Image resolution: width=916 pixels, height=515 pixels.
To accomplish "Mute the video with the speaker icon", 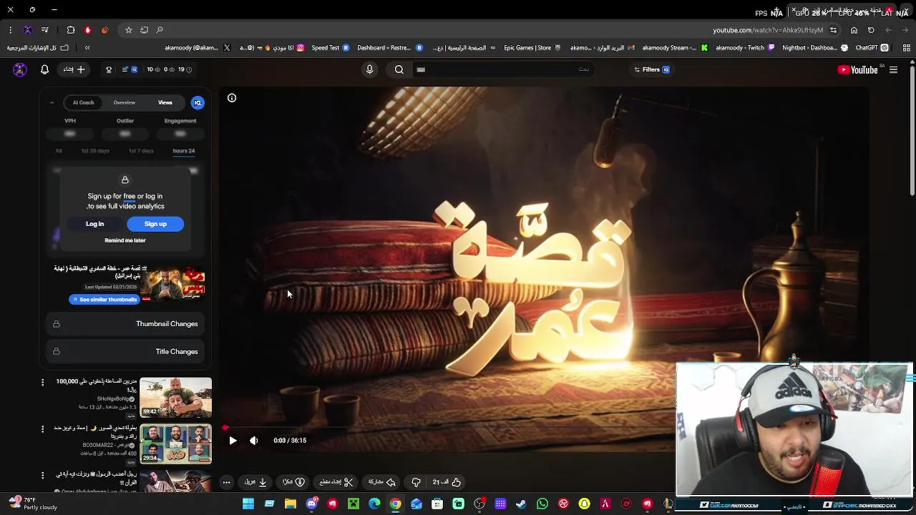I will 253,441.
